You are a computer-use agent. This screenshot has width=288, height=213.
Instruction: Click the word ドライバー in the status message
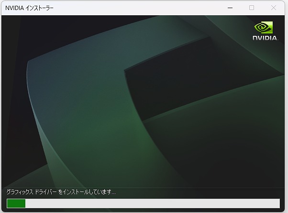[46, 192]
